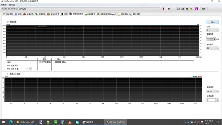Open the 64 MB file length dropdown
Viewport: 222px width, 125px height.
tap(213, 91)
